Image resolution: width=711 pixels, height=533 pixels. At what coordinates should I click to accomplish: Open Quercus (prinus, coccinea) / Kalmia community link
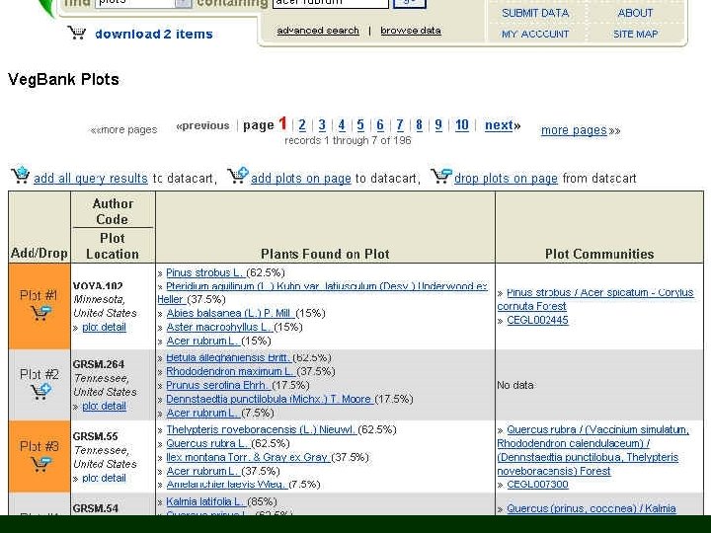(592, 508)
